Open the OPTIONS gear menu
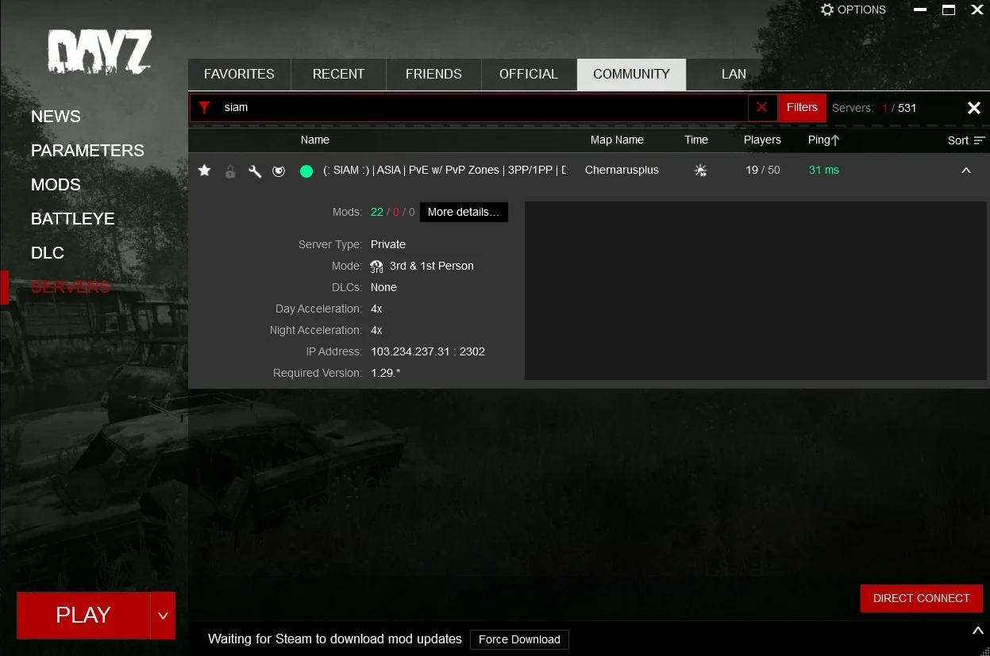Viewport: 990px width, 656px height. tap(853, 10)
